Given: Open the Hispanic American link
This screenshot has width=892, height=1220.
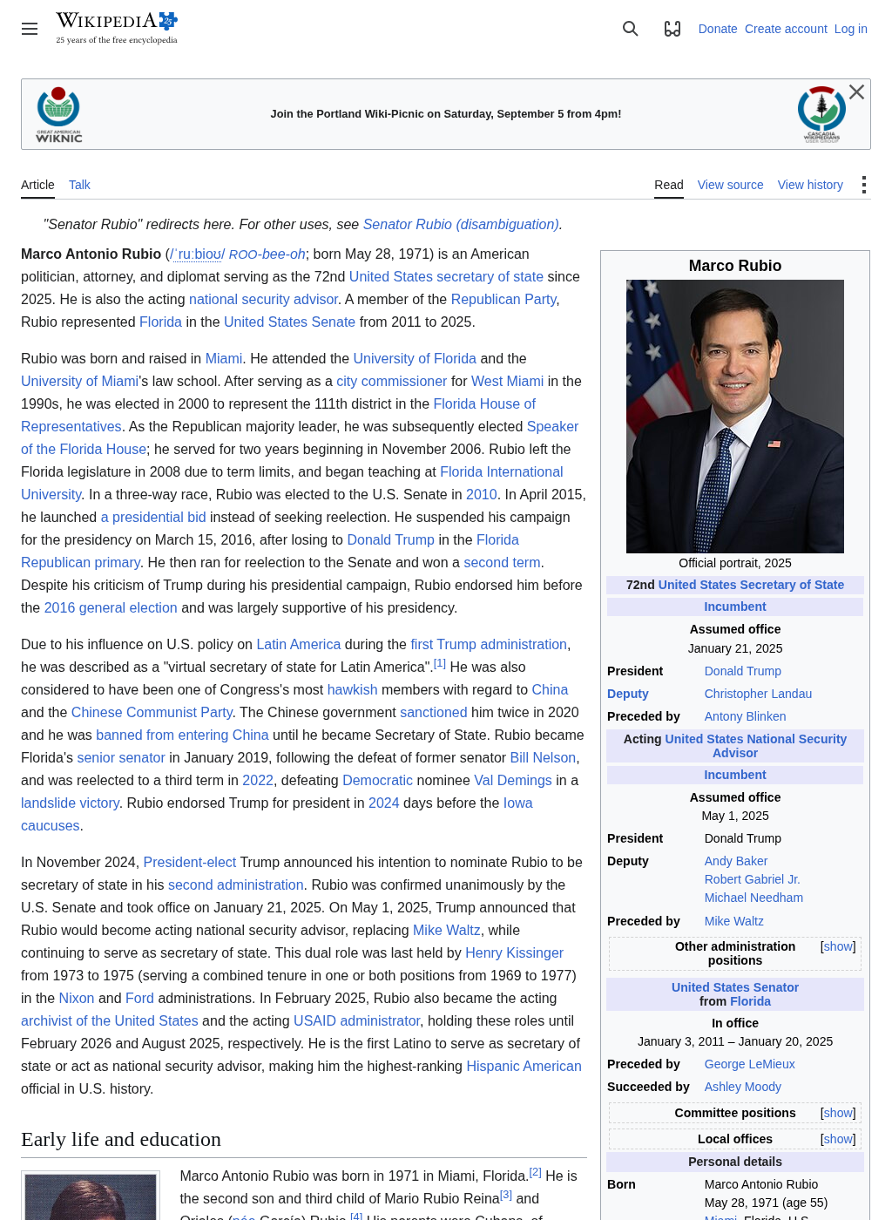Looking at the screenshot, I should coord(524,1066).
